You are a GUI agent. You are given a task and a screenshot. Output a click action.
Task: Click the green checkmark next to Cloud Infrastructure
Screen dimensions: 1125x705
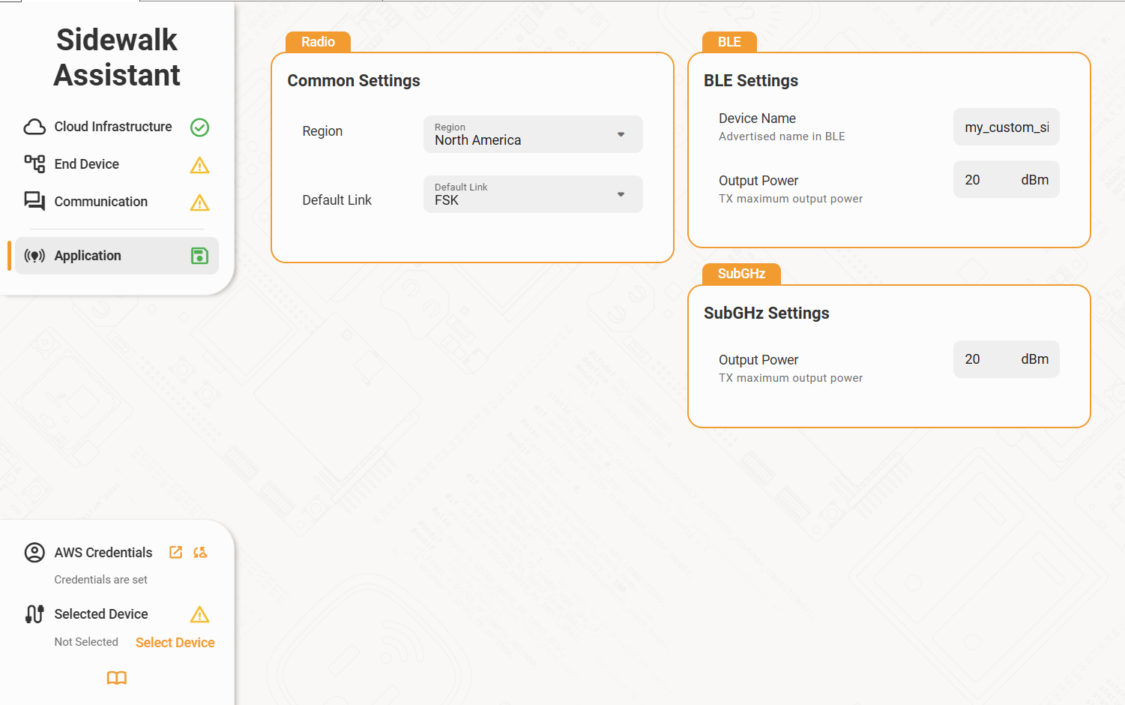click(x=199, y=127)
